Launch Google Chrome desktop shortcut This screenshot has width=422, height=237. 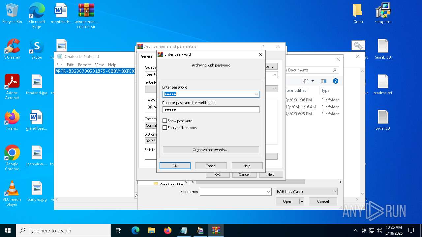[12, 158]
